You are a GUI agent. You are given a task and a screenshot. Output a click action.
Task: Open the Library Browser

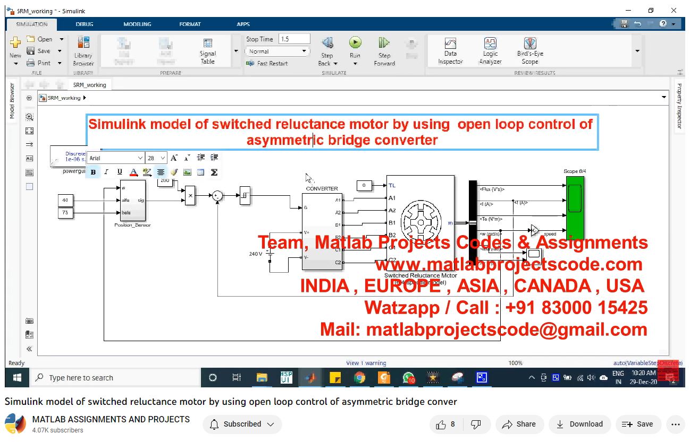click(x=83, y=51)
